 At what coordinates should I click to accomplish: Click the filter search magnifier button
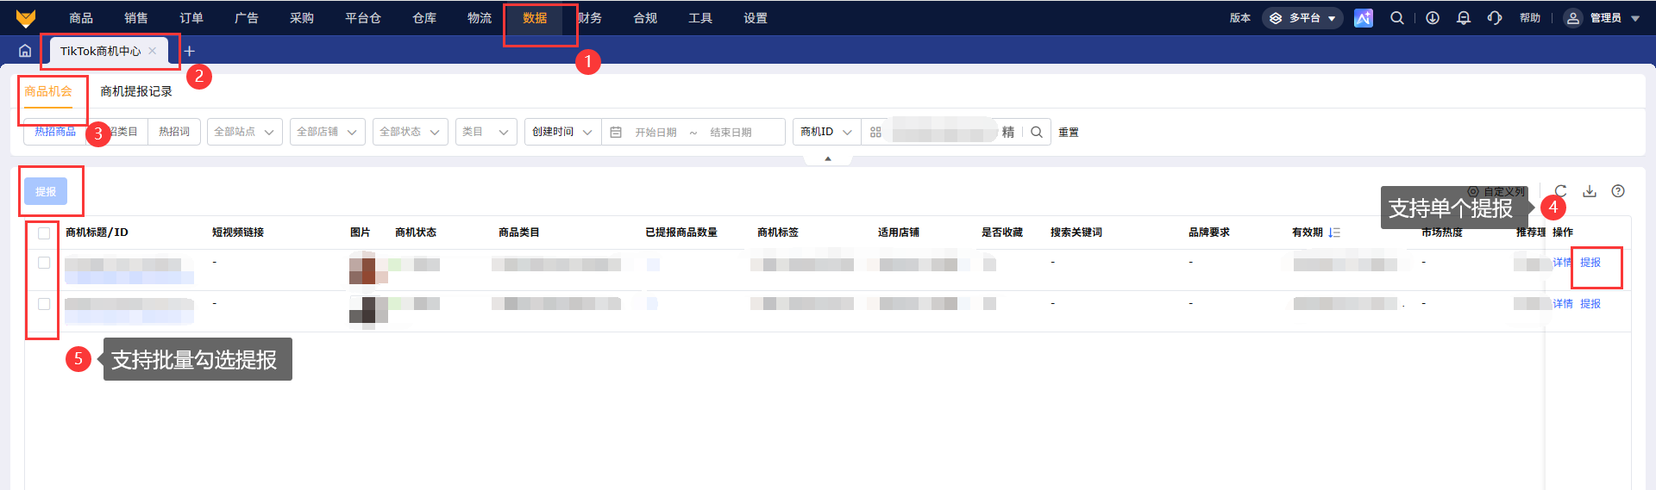tap(1037, 132)
